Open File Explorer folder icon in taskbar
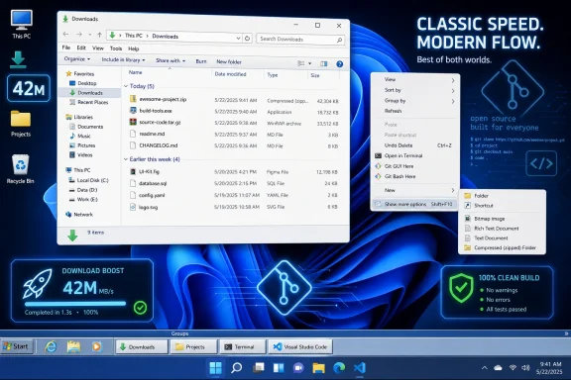 point(318,368)
